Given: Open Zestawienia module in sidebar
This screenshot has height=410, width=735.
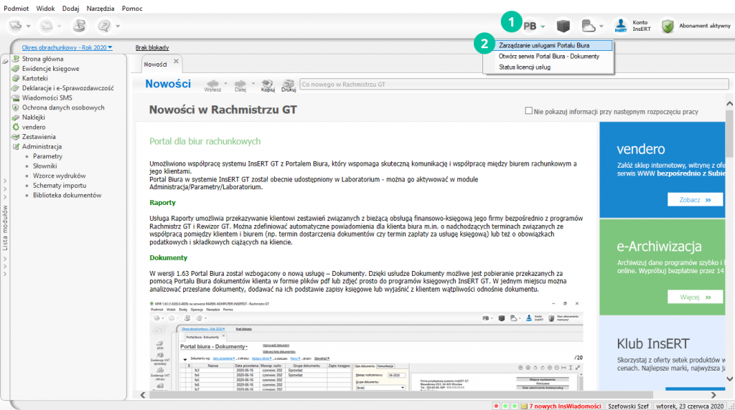Looking at the screenshot, I should tap(39, 137).
